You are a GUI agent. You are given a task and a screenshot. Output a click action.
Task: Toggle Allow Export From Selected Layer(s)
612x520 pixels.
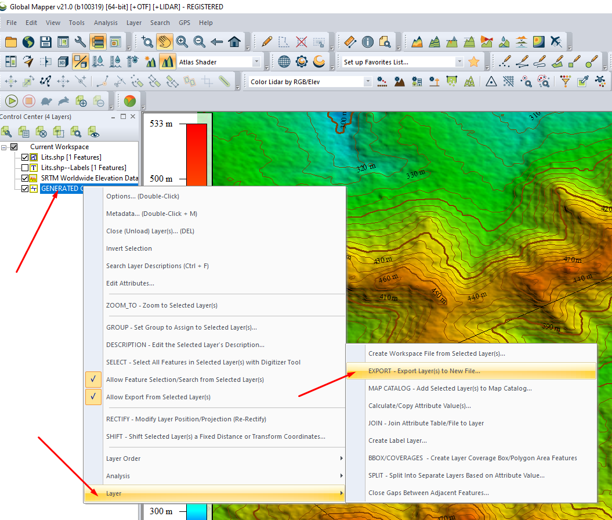[x=93, y=397]
